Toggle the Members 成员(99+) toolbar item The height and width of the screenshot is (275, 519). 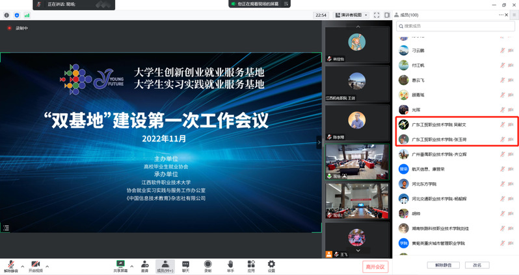tap(165, 266)
